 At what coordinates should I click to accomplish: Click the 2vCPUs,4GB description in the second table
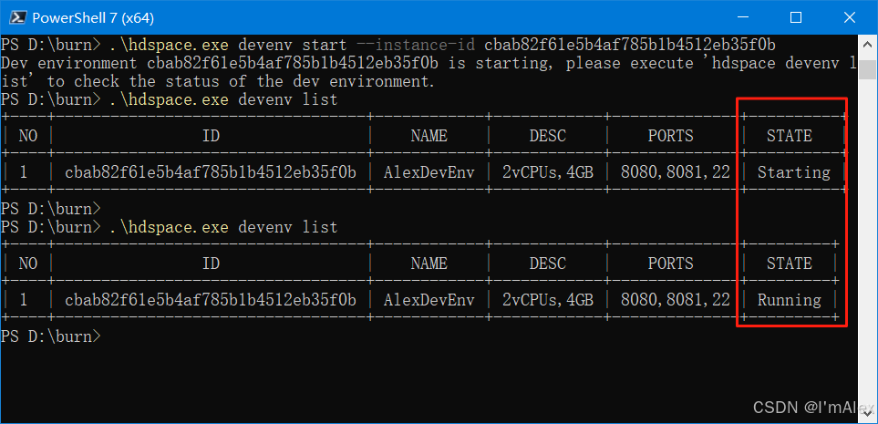click(x=547, y=300)
